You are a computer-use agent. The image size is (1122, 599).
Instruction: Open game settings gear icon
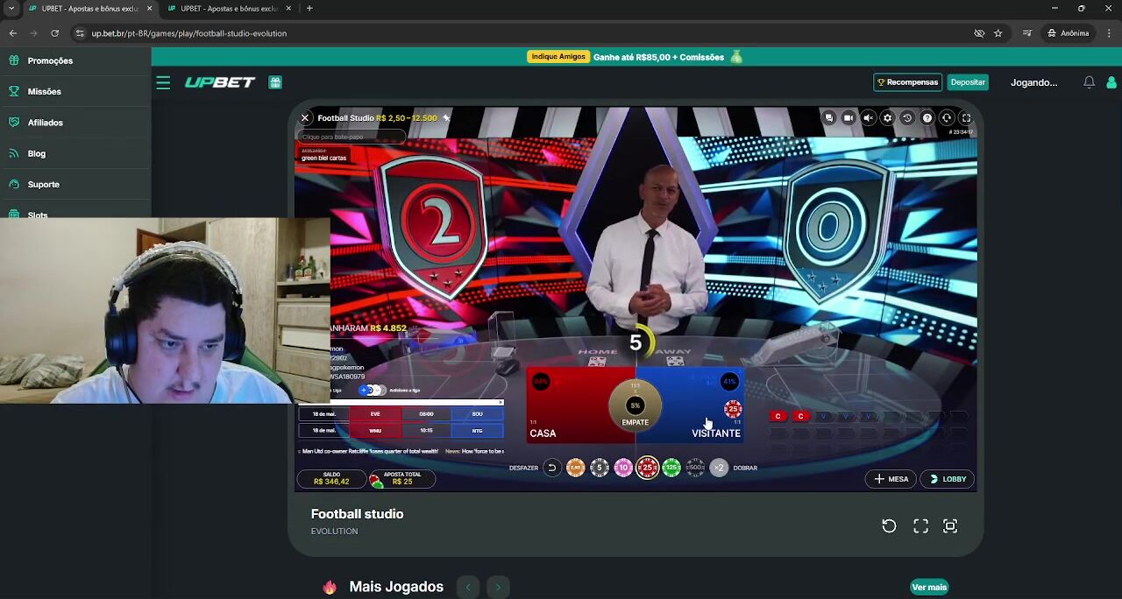tap(887, 117)
